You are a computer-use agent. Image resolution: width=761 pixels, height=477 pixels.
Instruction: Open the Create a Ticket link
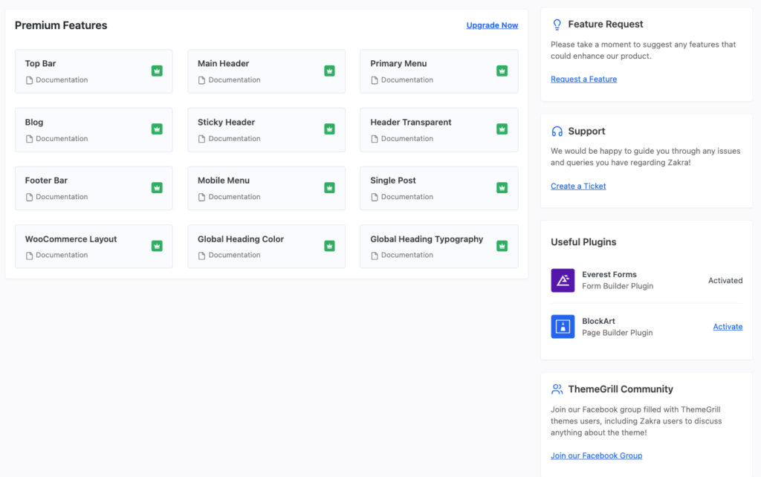[578, 186]
